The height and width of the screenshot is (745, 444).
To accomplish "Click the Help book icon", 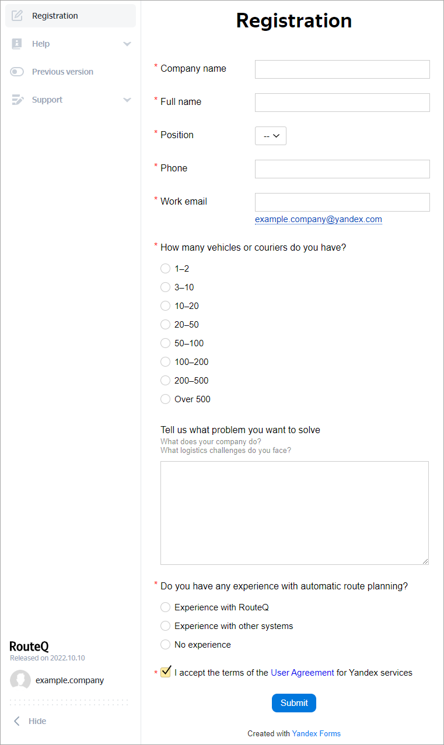I will (x=17, y=44).
